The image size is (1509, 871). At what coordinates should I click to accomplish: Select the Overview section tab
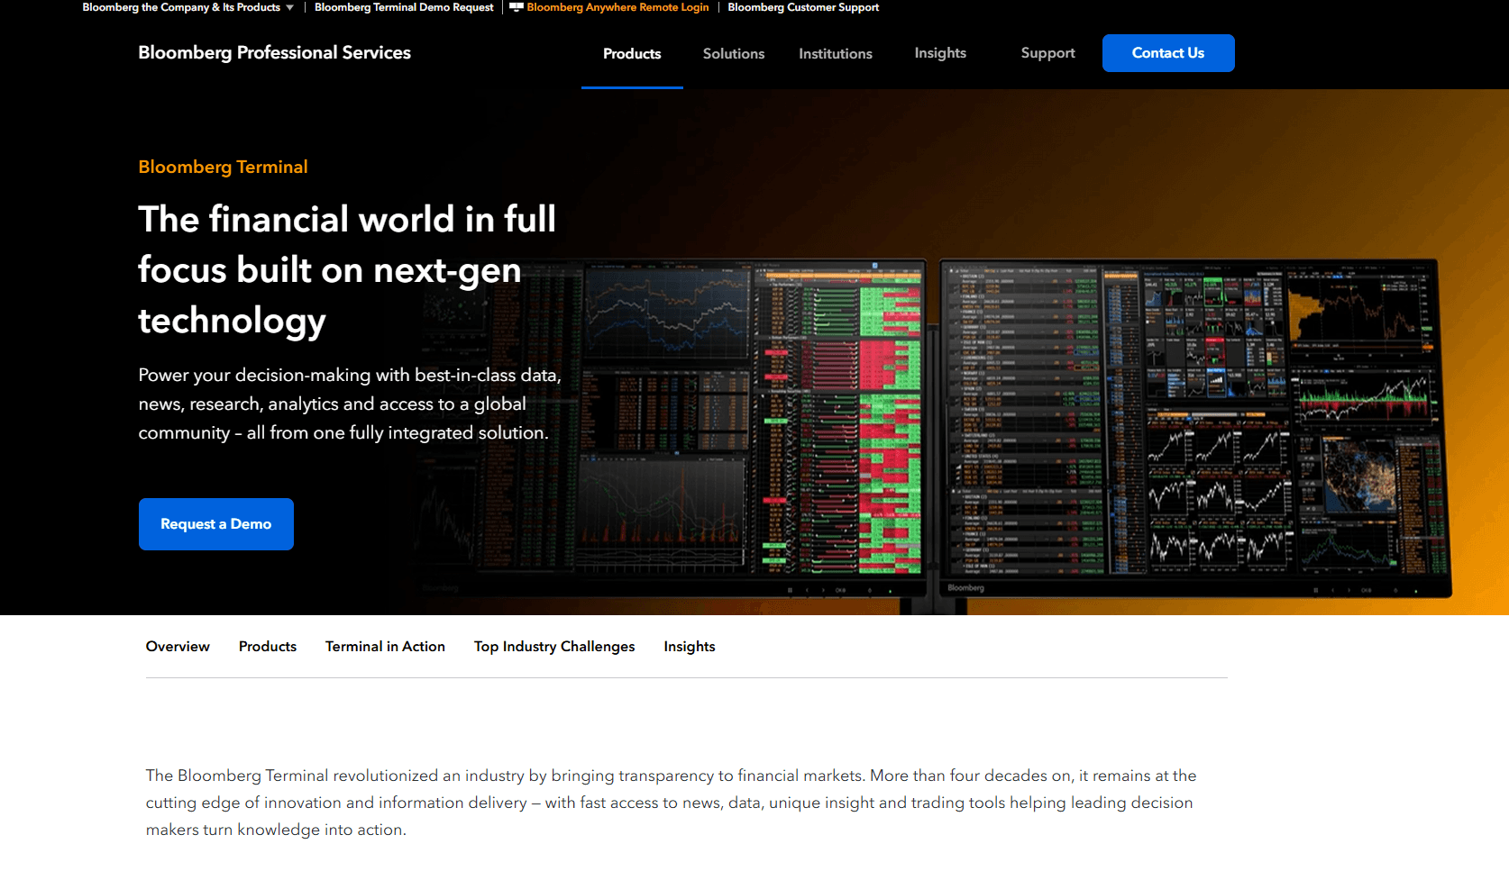click(x=178, y=647)
